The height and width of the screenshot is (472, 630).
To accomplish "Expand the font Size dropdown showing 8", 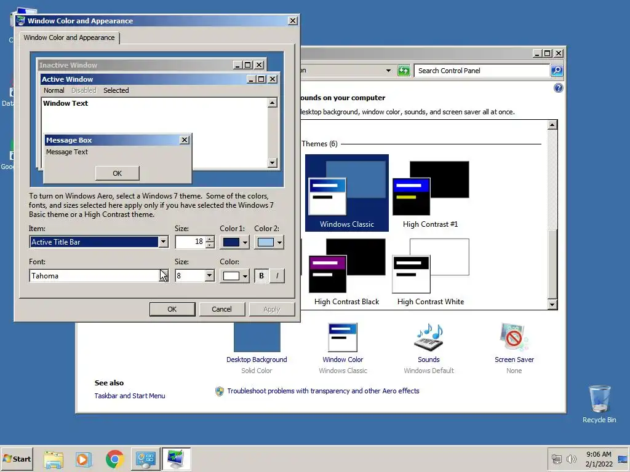I will coord(209,276).
